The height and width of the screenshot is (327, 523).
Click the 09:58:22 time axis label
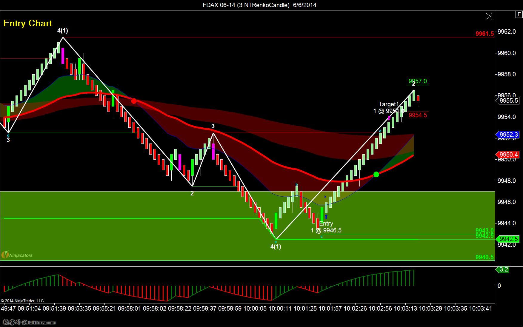(x=180, y=309)
